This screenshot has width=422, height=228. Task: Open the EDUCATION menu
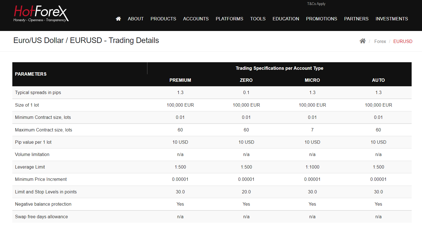tap(286, 19)
